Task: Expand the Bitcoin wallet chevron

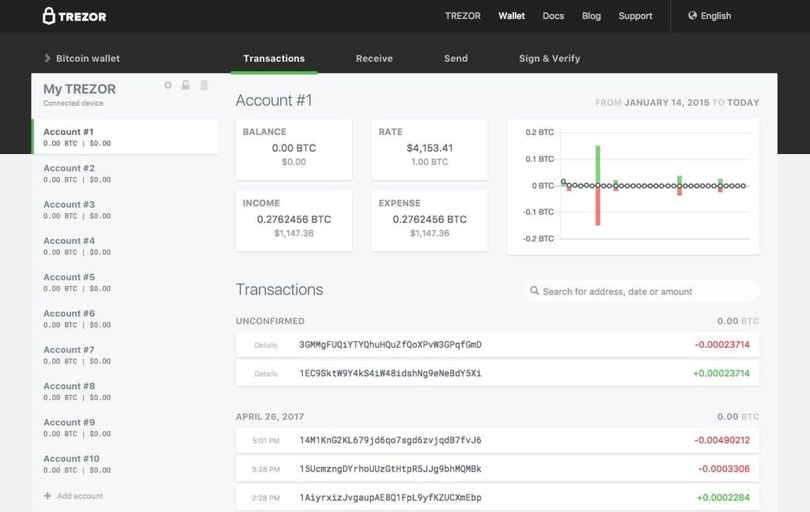Action: tap(47, 58)
